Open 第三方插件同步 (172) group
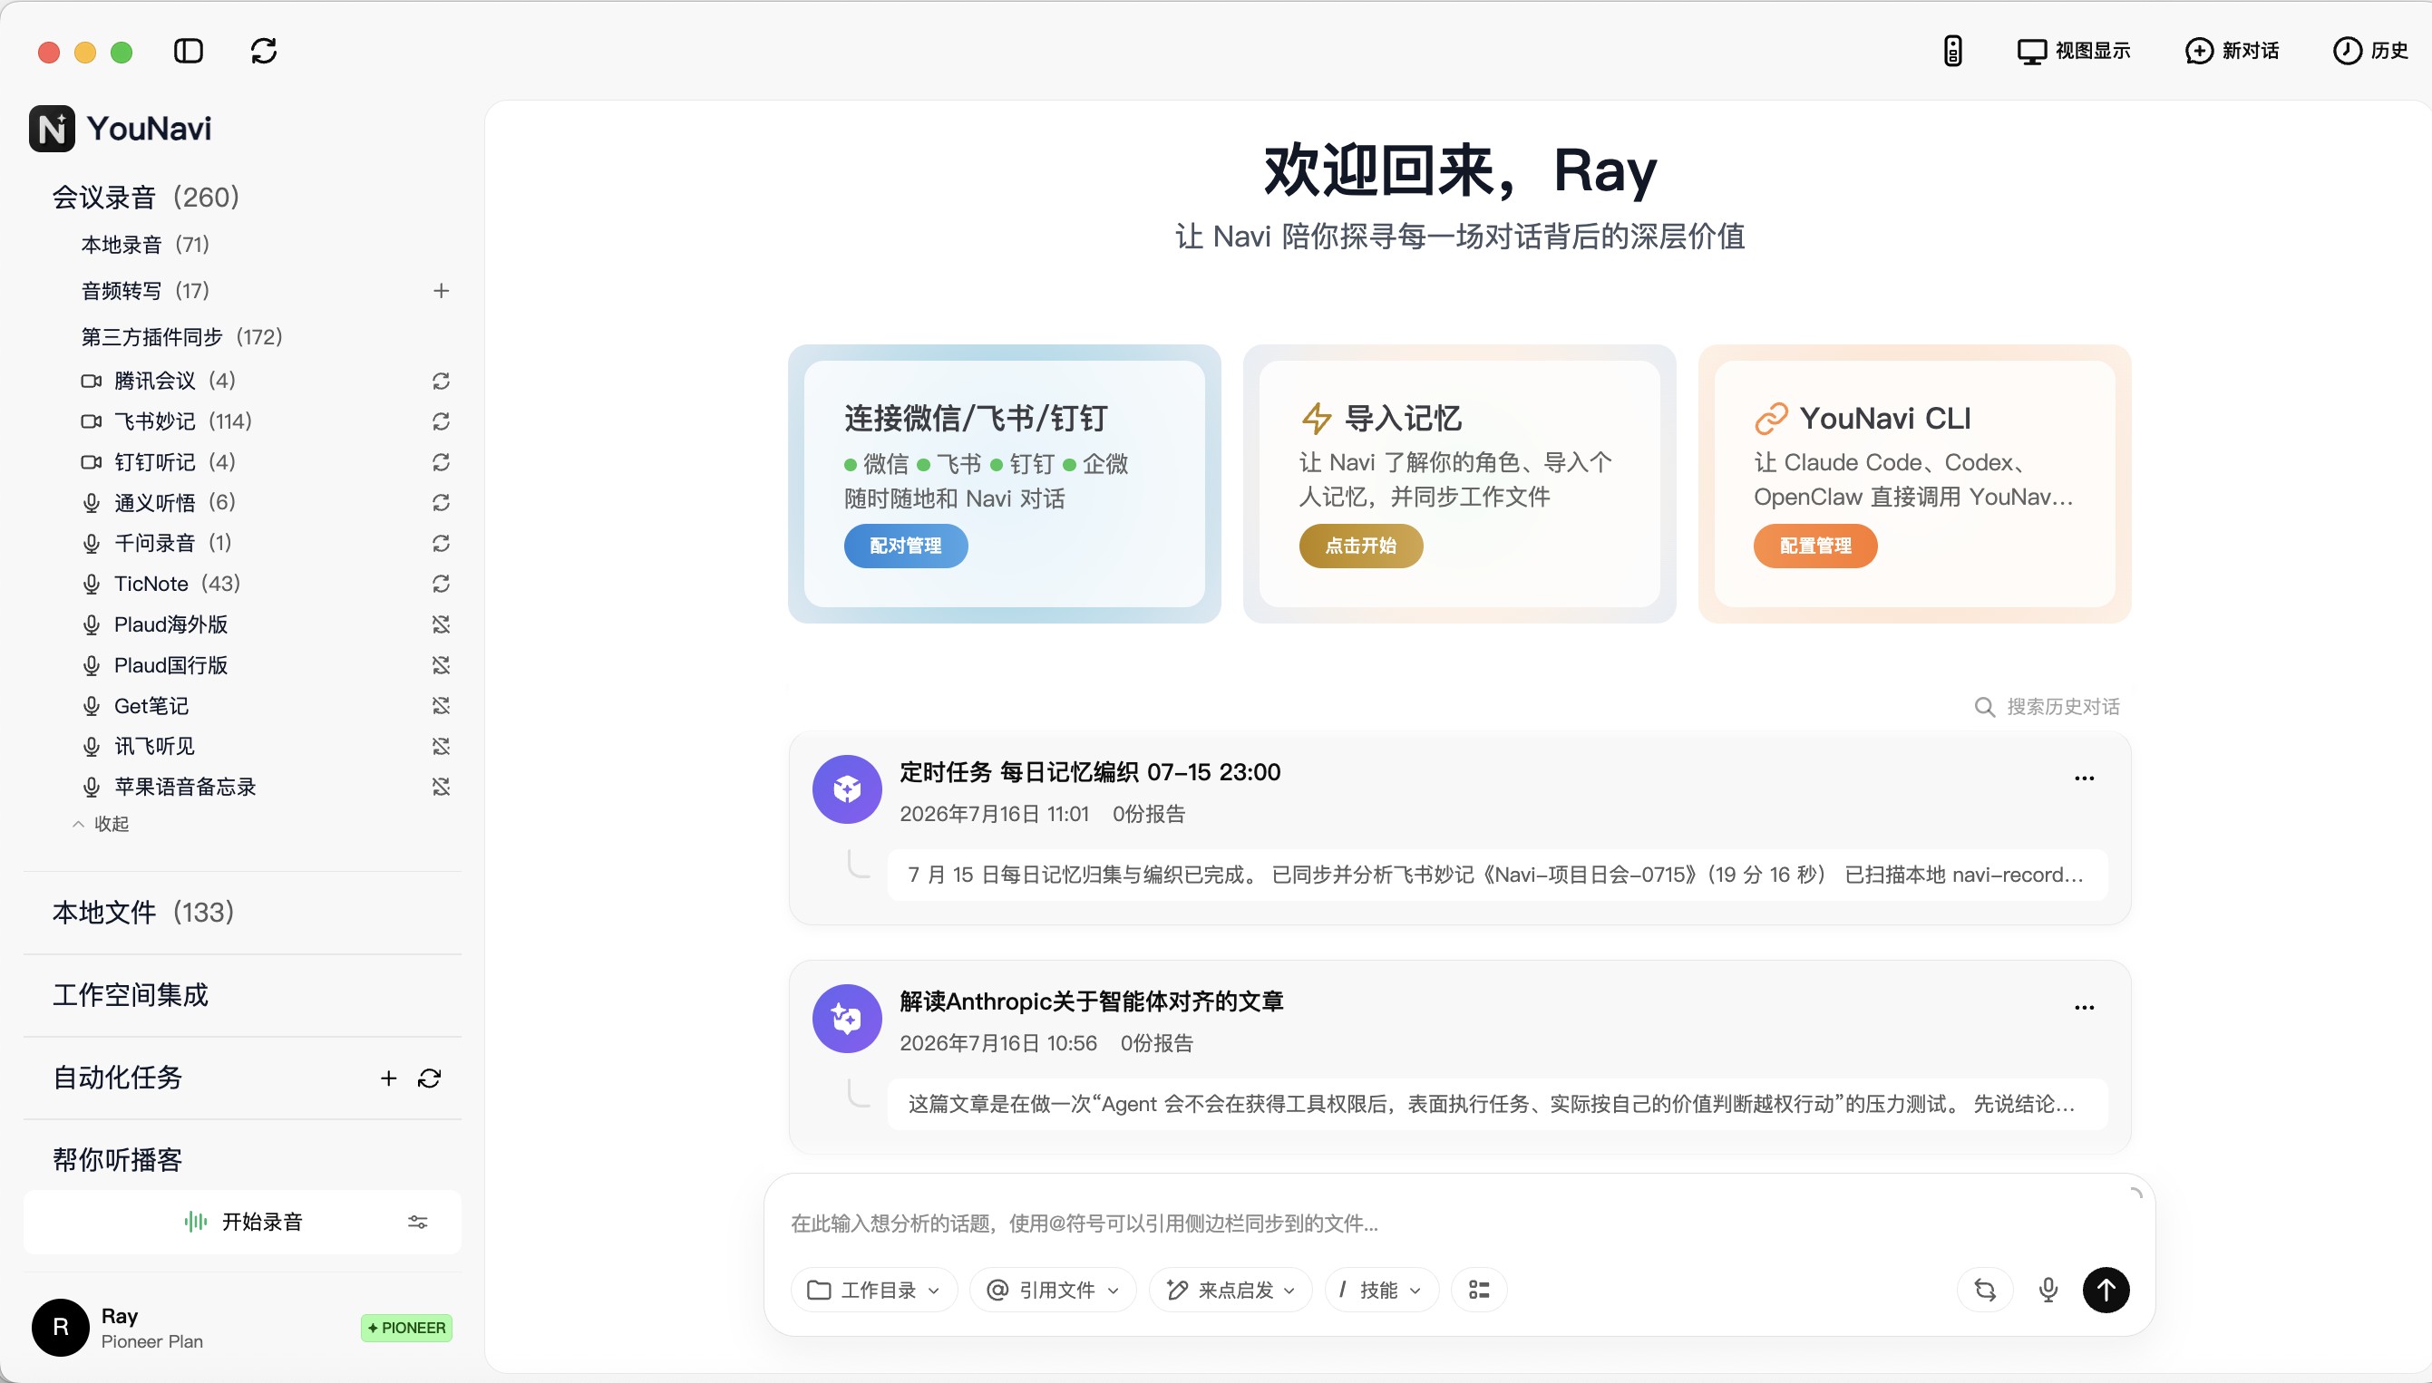2432x1383 pixels. [181, 337]
